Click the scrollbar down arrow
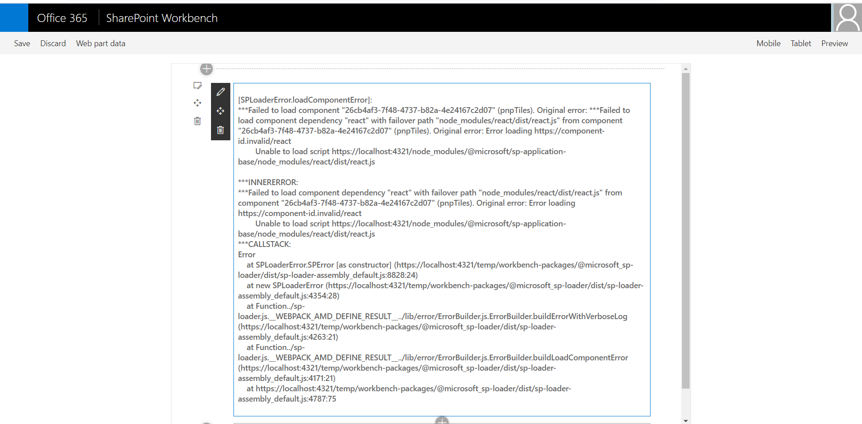The height and width of the screenshot is (424, 862). [686, 420]
